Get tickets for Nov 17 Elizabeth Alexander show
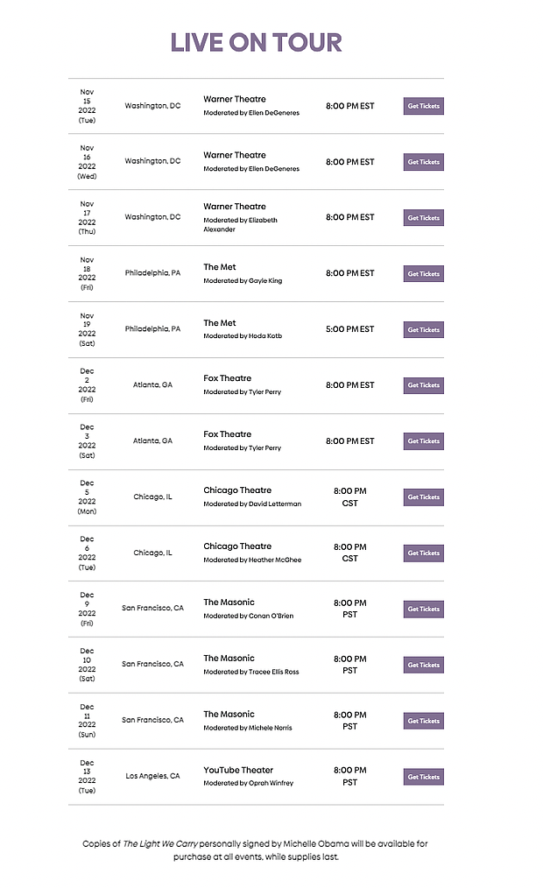This screenshot has height=888, width=543. click(x=423, y=218)
